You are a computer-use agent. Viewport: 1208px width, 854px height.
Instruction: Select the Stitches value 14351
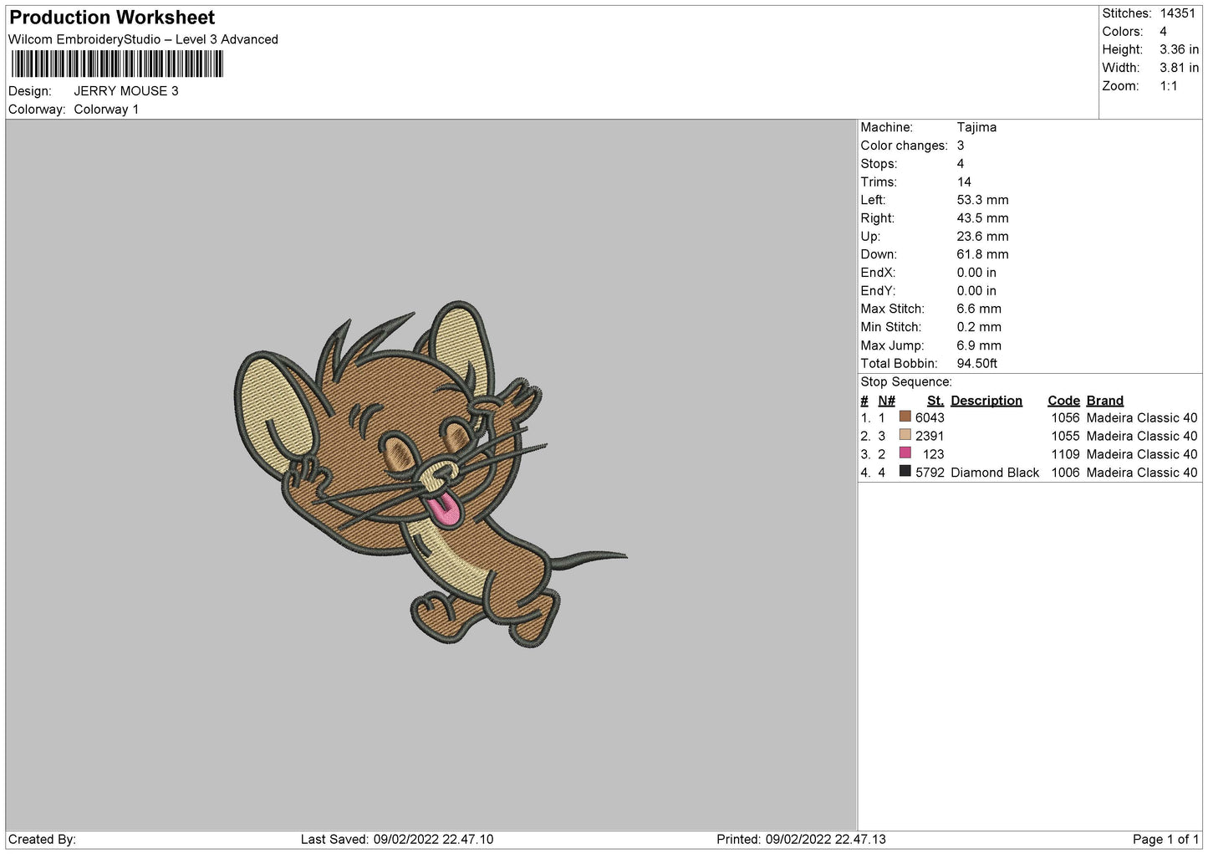click(1178, 13)
